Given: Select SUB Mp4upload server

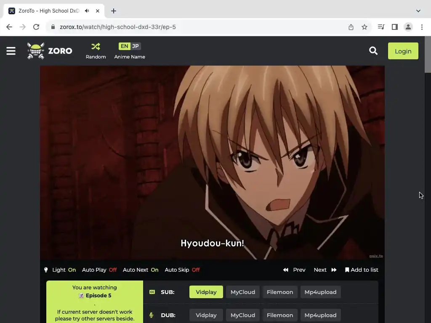Looking at the screenshot, I should (x=320, y=292).
